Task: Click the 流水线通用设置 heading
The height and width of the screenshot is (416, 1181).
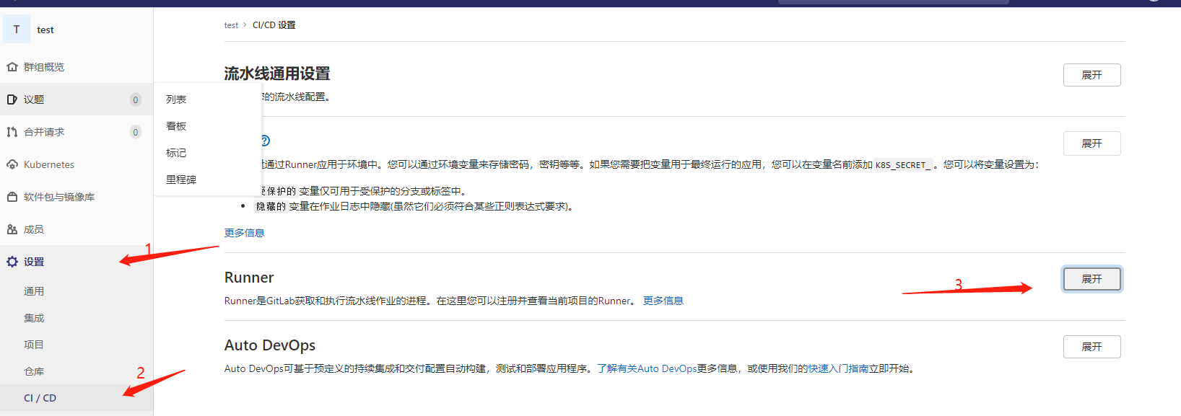Action: 277,74
